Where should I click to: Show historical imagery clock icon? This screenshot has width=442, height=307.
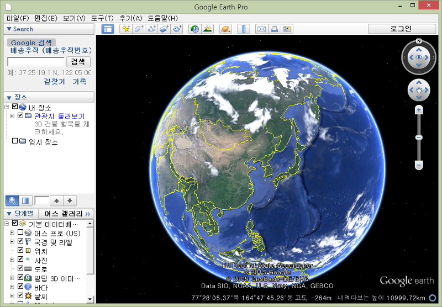pos(194,29)
